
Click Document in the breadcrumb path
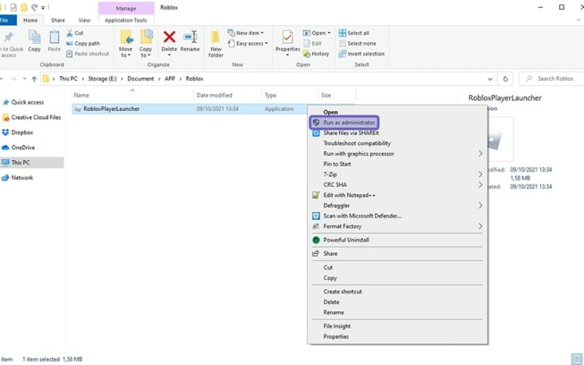pos(140,79)
